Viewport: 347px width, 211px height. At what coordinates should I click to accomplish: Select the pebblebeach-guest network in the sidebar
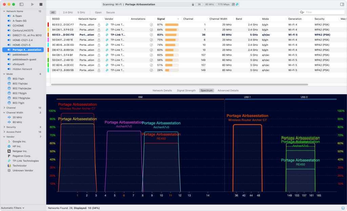[x=23, y=60]
